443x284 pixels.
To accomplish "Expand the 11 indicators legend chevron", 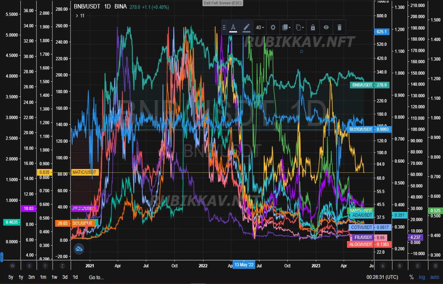I will [x=77, y=16].
